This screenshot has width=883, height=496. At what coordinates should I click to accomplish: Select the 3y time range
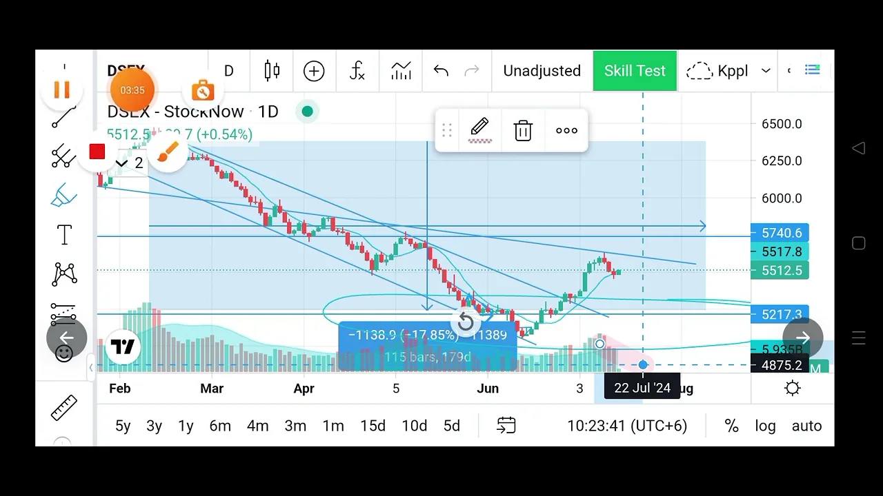click(x=155, y=426)
